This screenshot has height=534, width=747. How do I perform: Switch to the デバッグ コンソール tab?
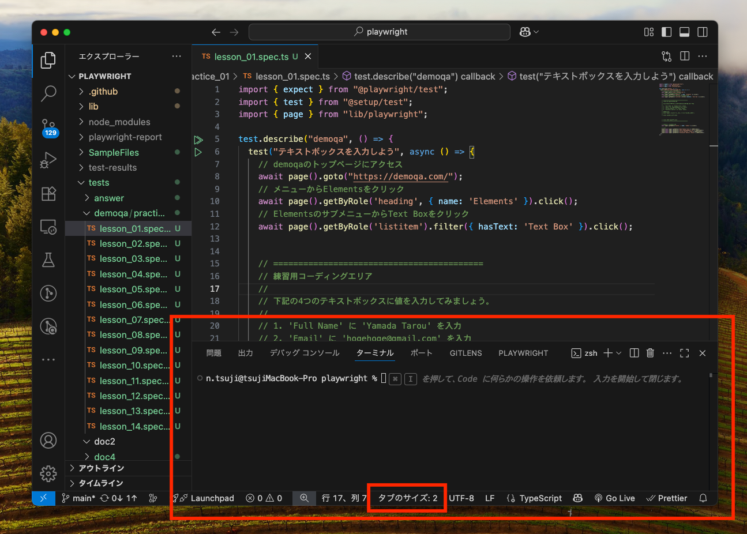[x=305, y=353]
